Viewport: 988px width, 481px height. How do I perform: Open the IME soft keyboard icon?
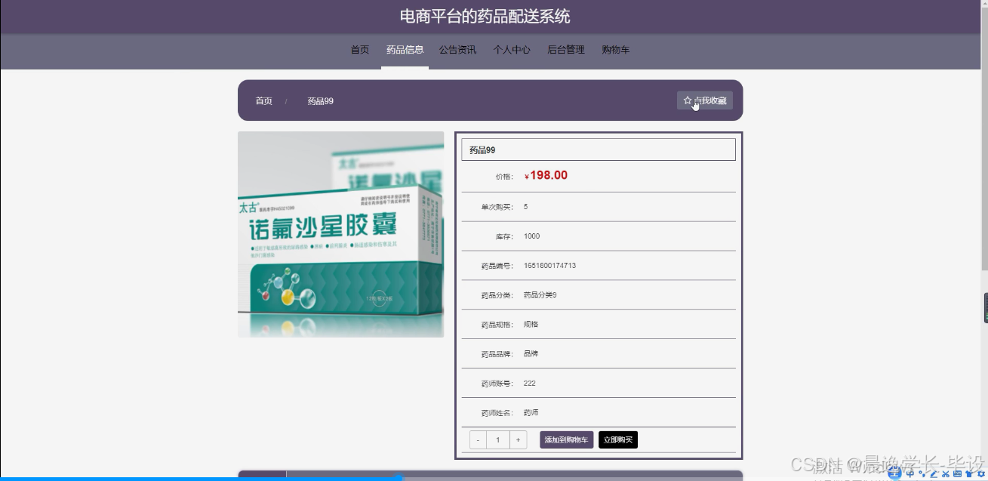coord(957,473)
